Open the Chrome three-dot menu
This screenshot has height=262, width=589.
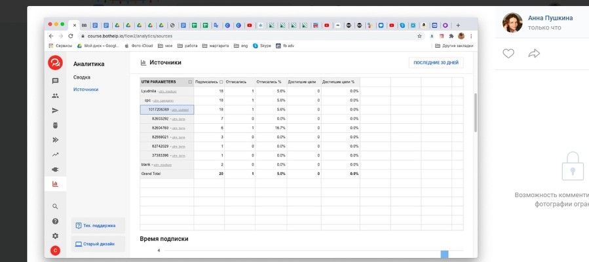coord(471,36)
